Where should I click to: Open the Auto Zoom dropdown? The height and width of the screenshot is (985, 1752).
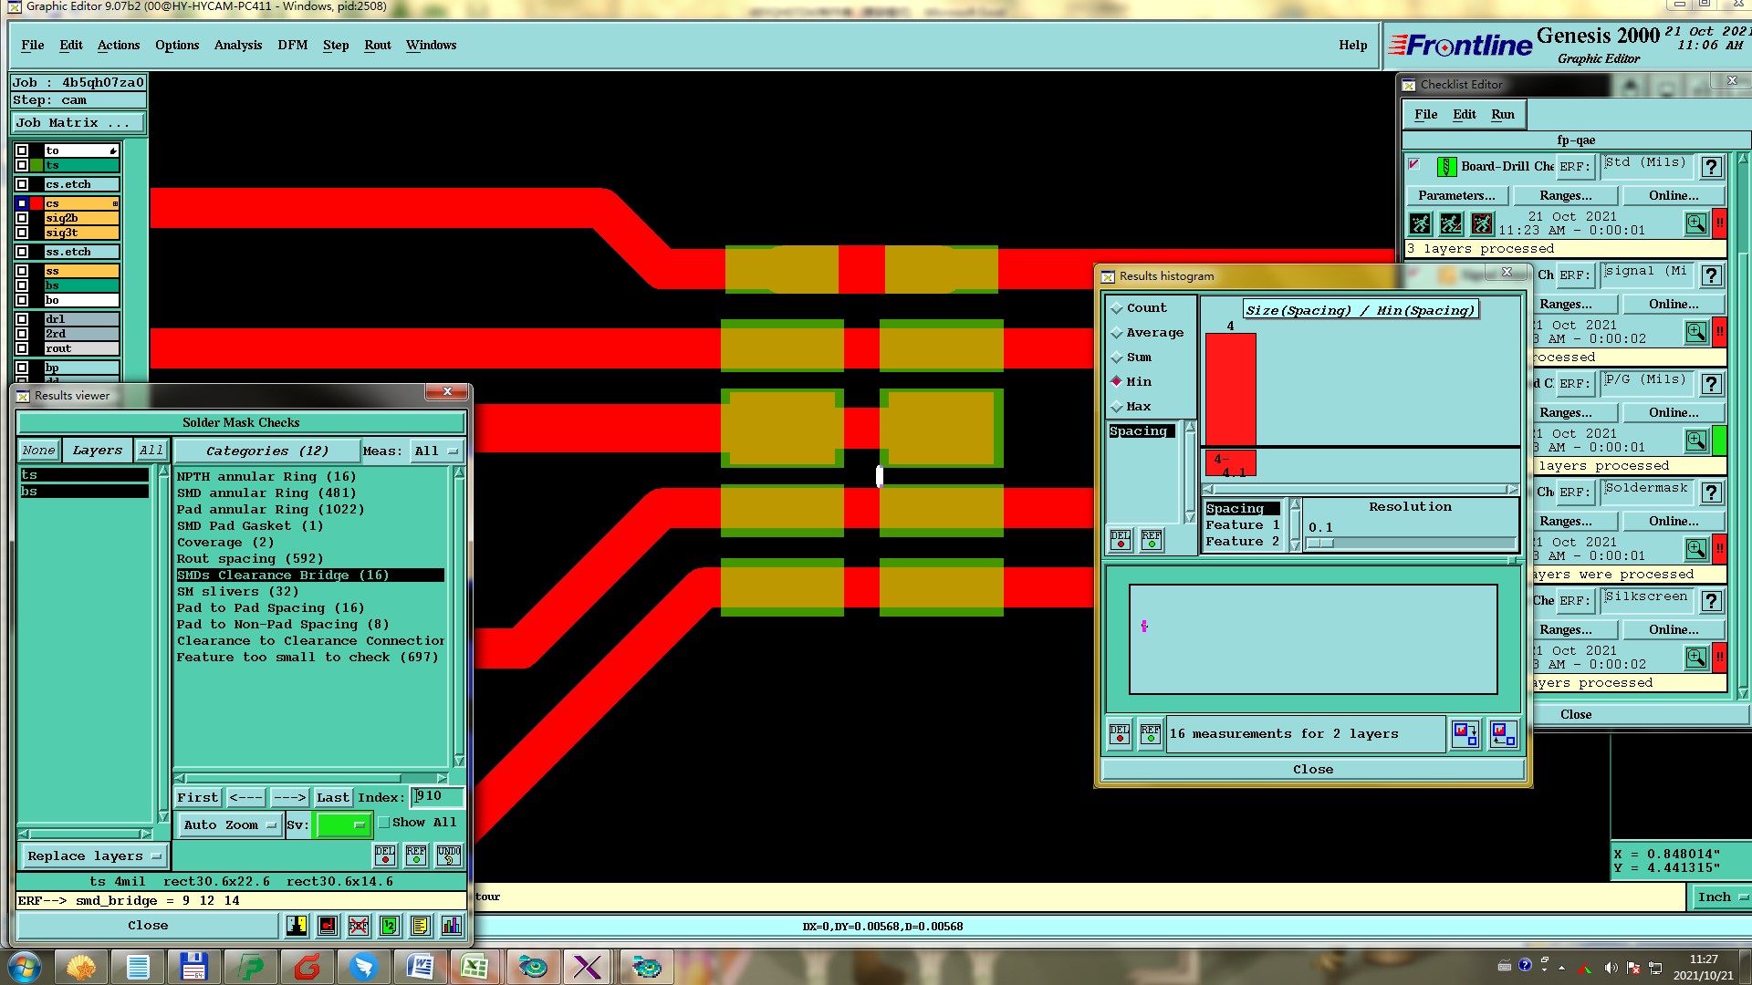point(229,824)
